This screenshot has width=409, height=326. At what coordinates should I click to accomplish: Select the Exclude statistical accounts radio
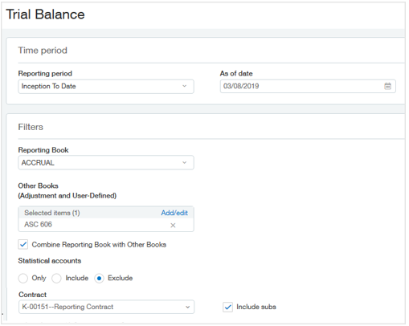(99, 279)
